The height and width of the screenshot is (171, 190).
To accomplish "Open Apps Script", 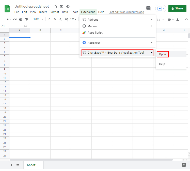I will [x=117, y=33].
